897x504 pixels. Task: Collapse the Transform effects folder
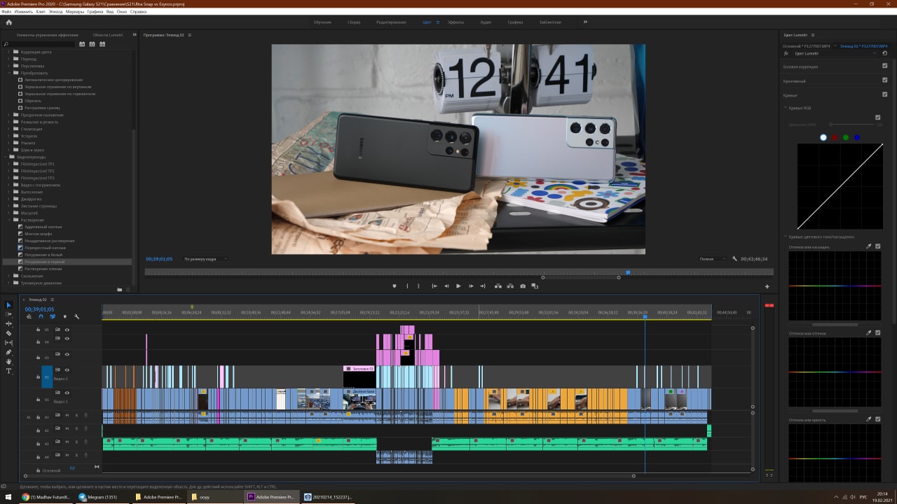9,73
